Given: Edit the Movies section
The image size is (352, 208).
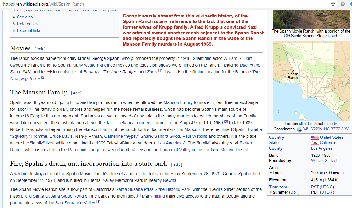Looking at the screenshot, I should [x=40, y=49].
